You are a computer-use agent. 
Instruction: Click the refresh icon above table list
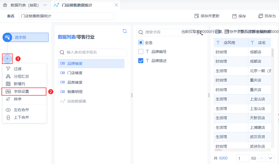pos(125,31)
